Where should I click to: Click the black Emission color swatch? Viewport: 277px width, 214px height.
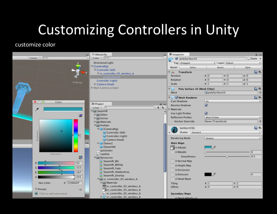(208, 175)
